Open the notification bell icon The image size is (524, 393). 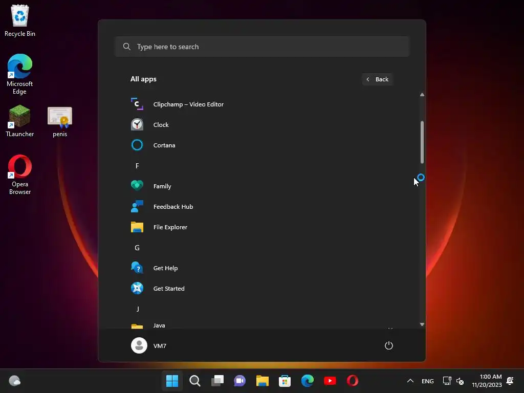510,381
